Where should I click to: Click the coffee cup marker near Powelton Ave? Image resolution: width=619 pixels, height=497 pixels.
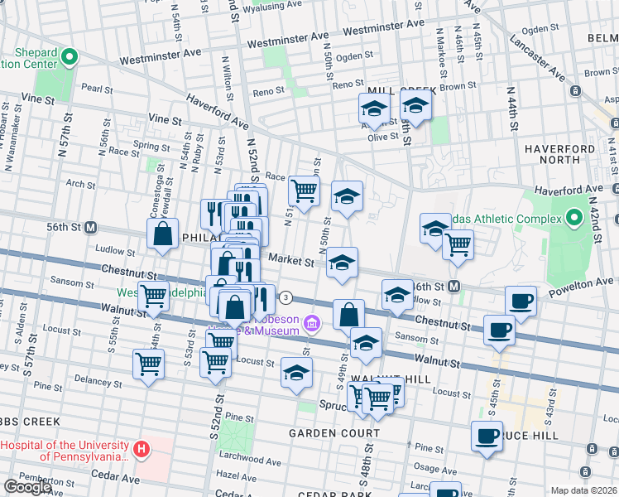tap(521, 302)
